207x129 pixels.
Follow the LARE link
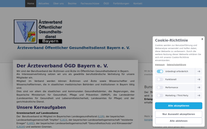point(31,123)
